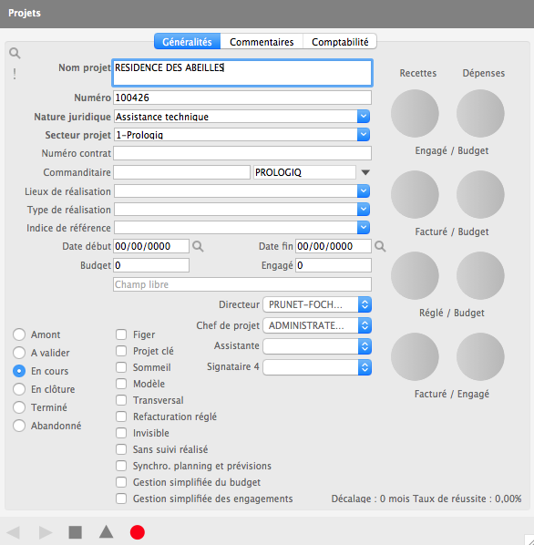The height and width of the screenshot is (545, 534).
Task: Click the Recettes Réglé / Budget gauge
Action: (x=415, y=275)
